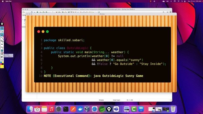Click the large yellow current color box

point(2,66)
